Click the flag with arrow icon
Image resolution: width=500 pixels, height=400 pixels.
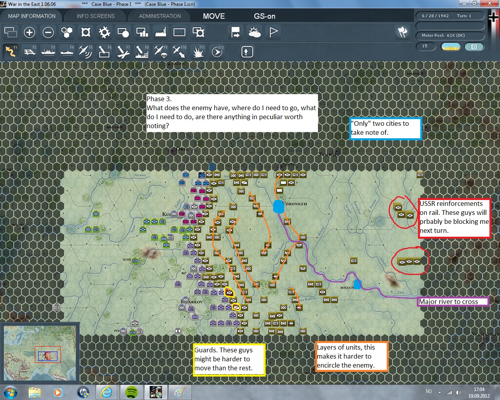236,32
